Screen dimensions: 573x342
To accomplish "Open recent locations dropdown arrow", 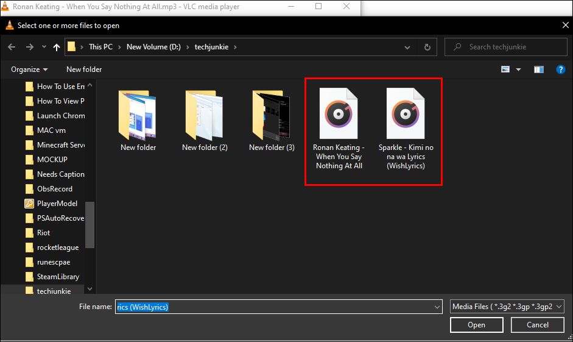I will coord(44,47).
